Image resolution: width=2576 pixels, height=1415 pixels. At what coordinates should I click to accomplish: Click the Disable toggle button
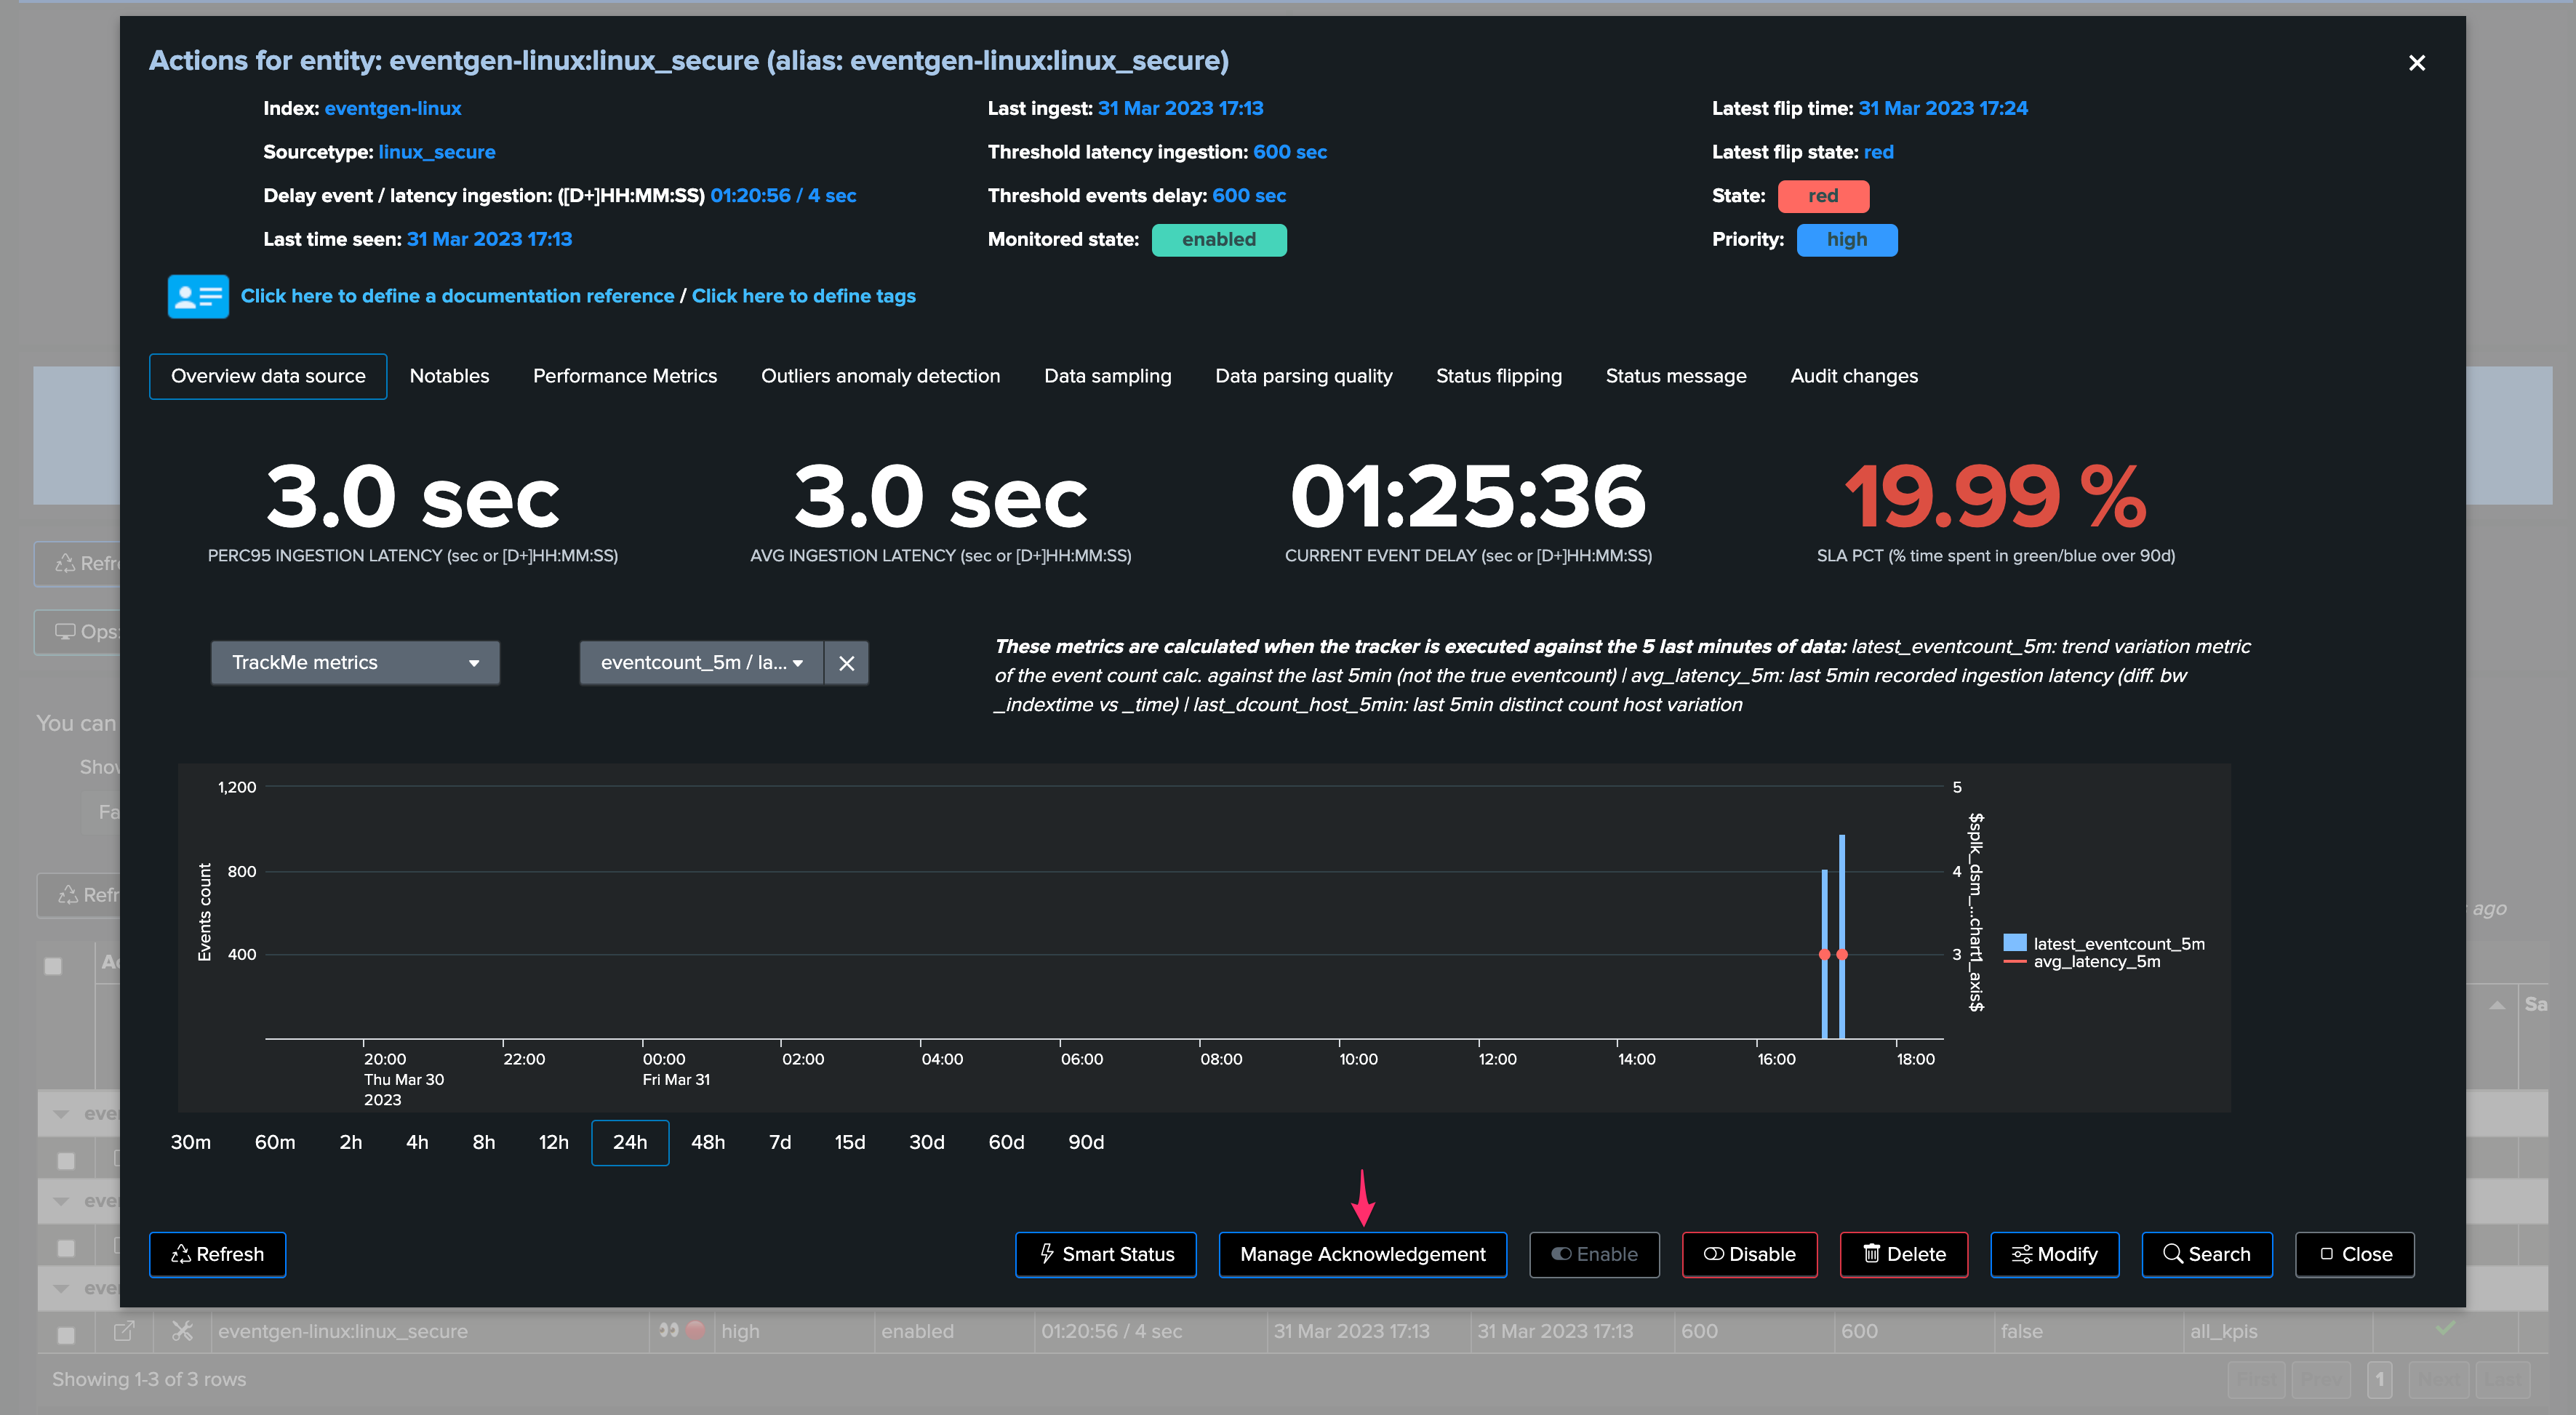tap(1748, 1254)
